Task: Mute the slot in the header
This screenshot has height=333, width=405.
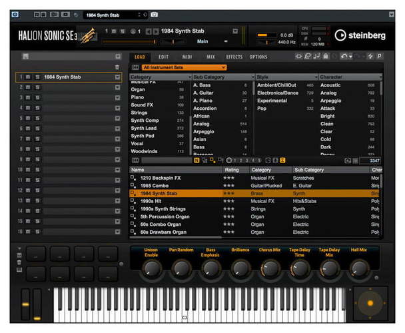Action: (x=114, y=31)
